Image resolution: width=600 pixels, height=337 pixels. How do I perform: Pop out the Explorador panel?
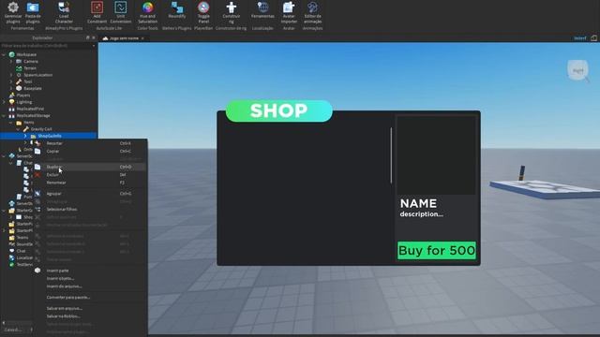tap(87, 37)
